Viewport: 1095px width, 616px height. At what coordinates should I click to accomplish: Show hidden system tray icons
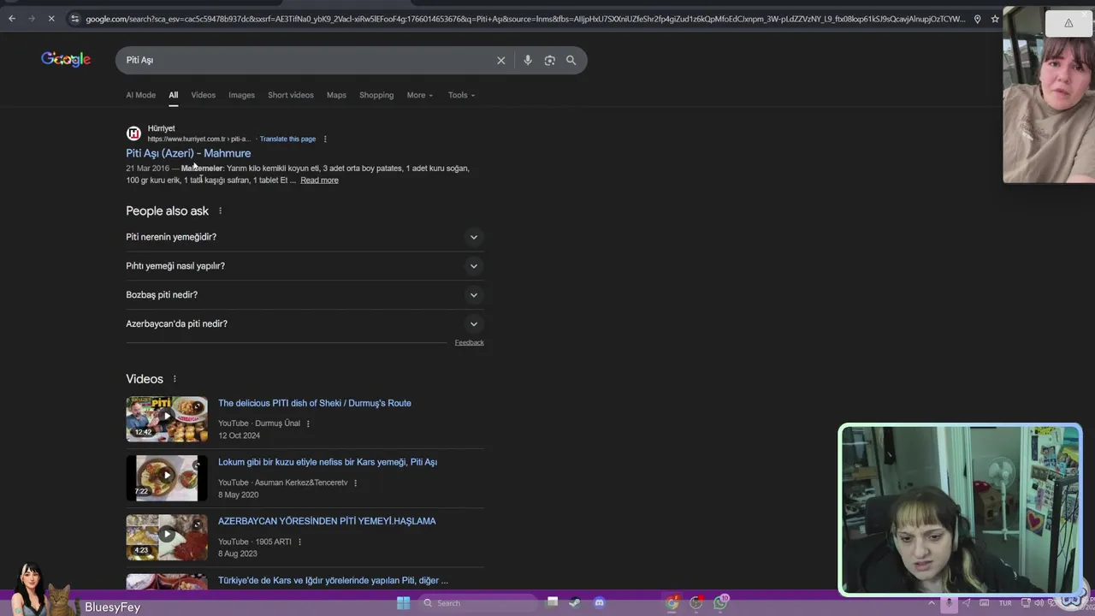(932, 603)
